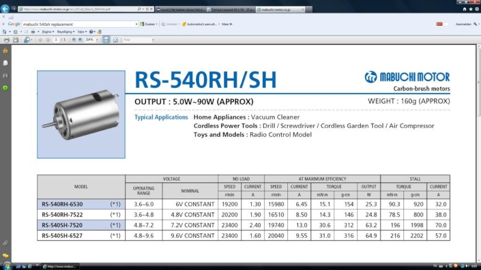Click the green circle icon in sidebar
The width and height of the screenshot is (481, 270).
click(5, 88)
